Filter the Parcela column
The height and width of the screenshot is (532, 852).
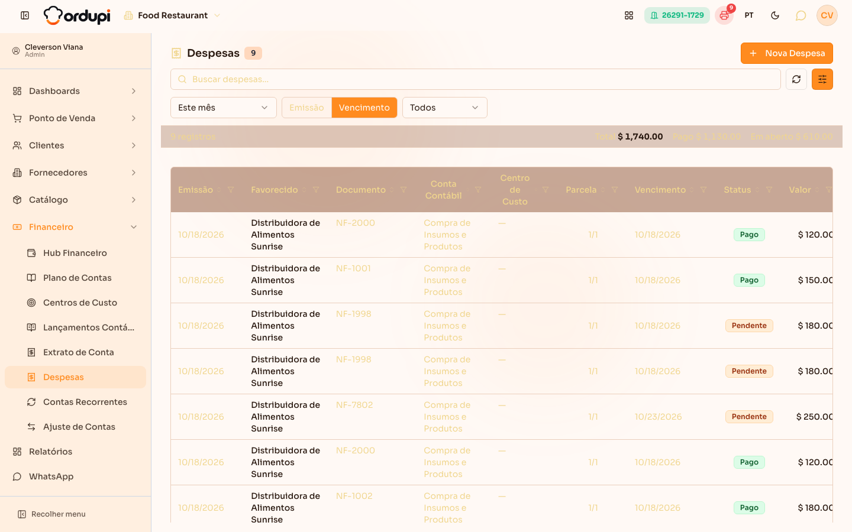(x=615, y=190)
